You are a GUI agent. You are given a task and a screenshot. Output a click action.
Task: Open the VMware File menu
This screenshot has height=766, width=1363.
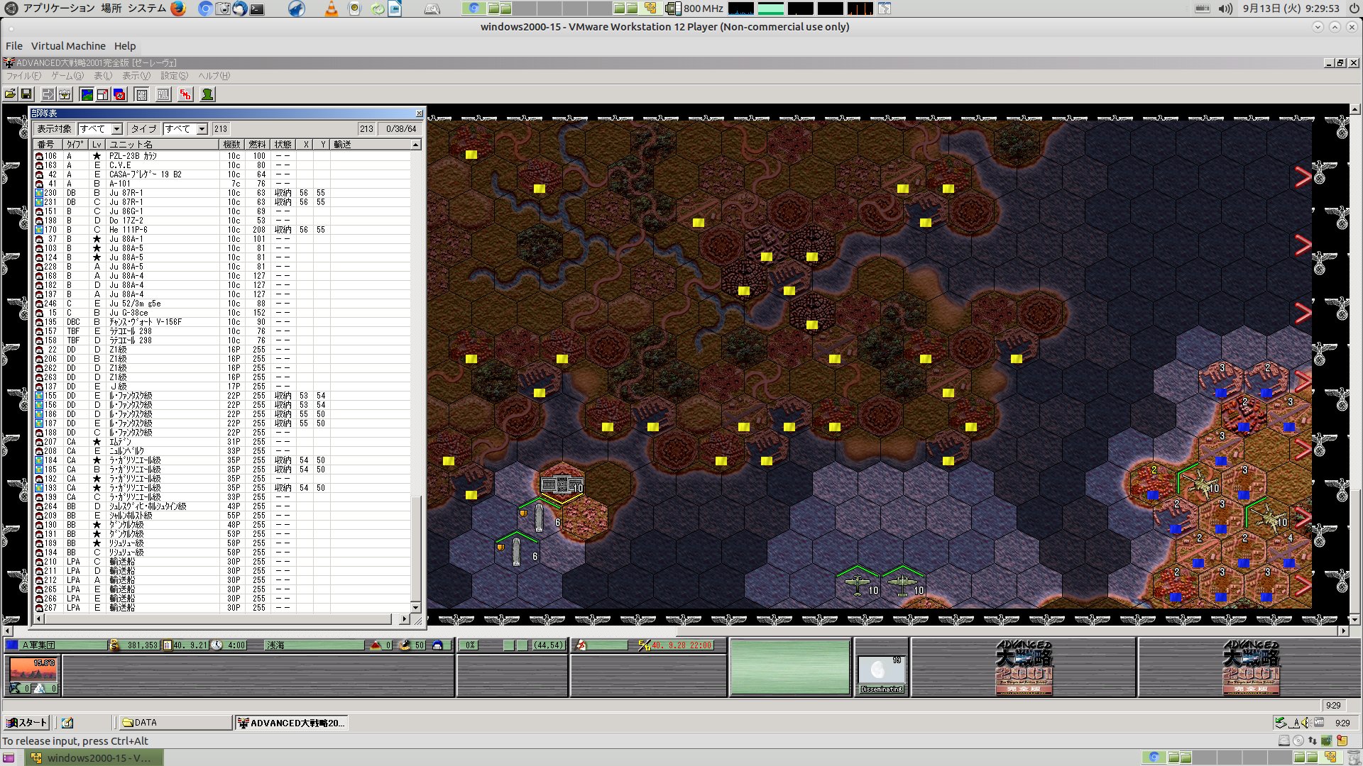coord(14,46)
